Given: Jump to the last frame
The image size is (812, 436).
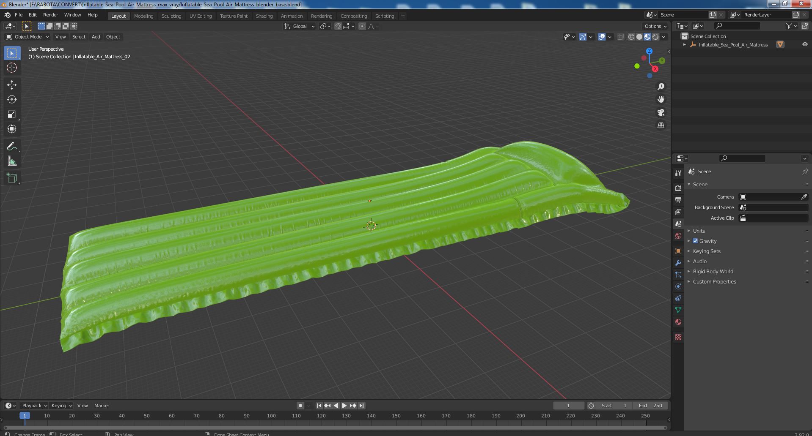Looking at the screenshot, I should coord(361,406).
